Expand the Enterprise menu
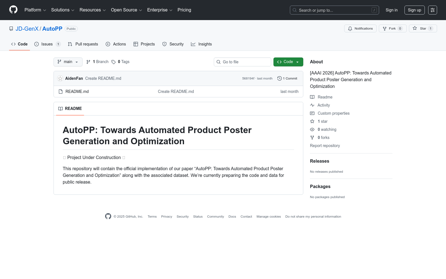The height and width of the screenshot is (279, 446). coord(160,10)
